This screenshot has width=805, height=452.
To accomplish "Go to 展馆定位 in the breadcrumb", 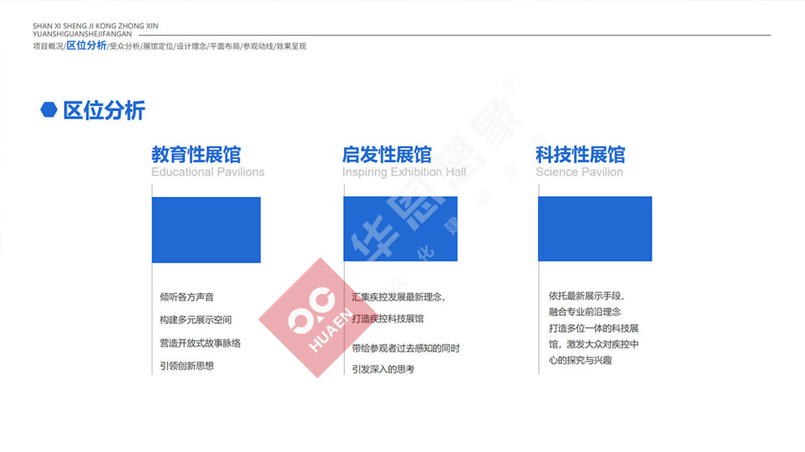I will [157, 46].
